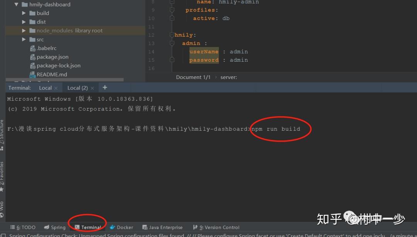Fold the profiles section in the YAML
The width and height of the screenshot is (417, 237).
pyautogui.click(x=171, y=10)
